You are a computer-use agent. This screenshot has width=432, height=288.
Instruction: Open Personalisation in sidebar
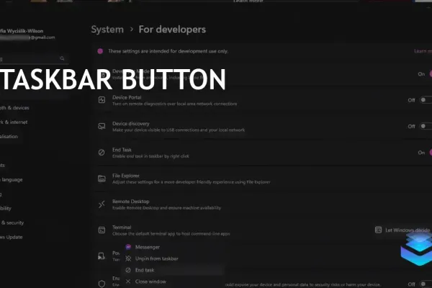point(9,136)
